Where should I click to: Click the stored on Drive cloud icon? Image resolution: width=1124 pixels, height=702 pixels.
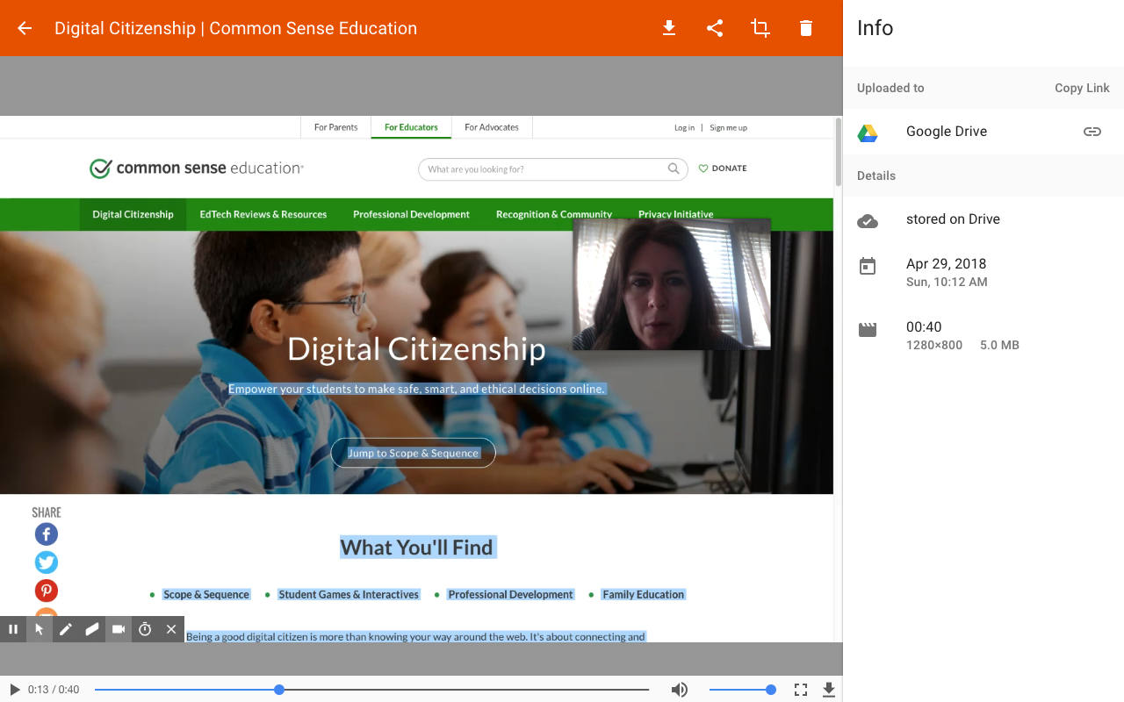pyautogui.click(x=868, y=220)
